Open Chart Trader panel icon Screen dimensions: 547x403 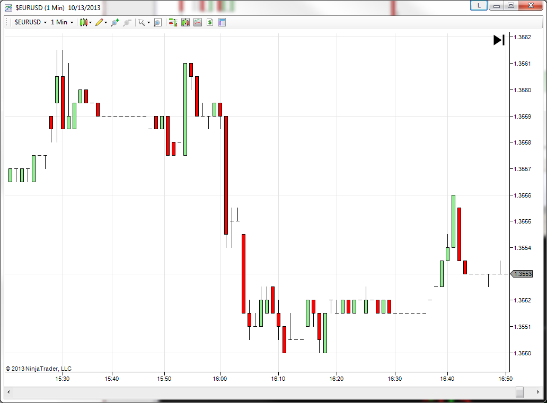click(x=173, y=22)
